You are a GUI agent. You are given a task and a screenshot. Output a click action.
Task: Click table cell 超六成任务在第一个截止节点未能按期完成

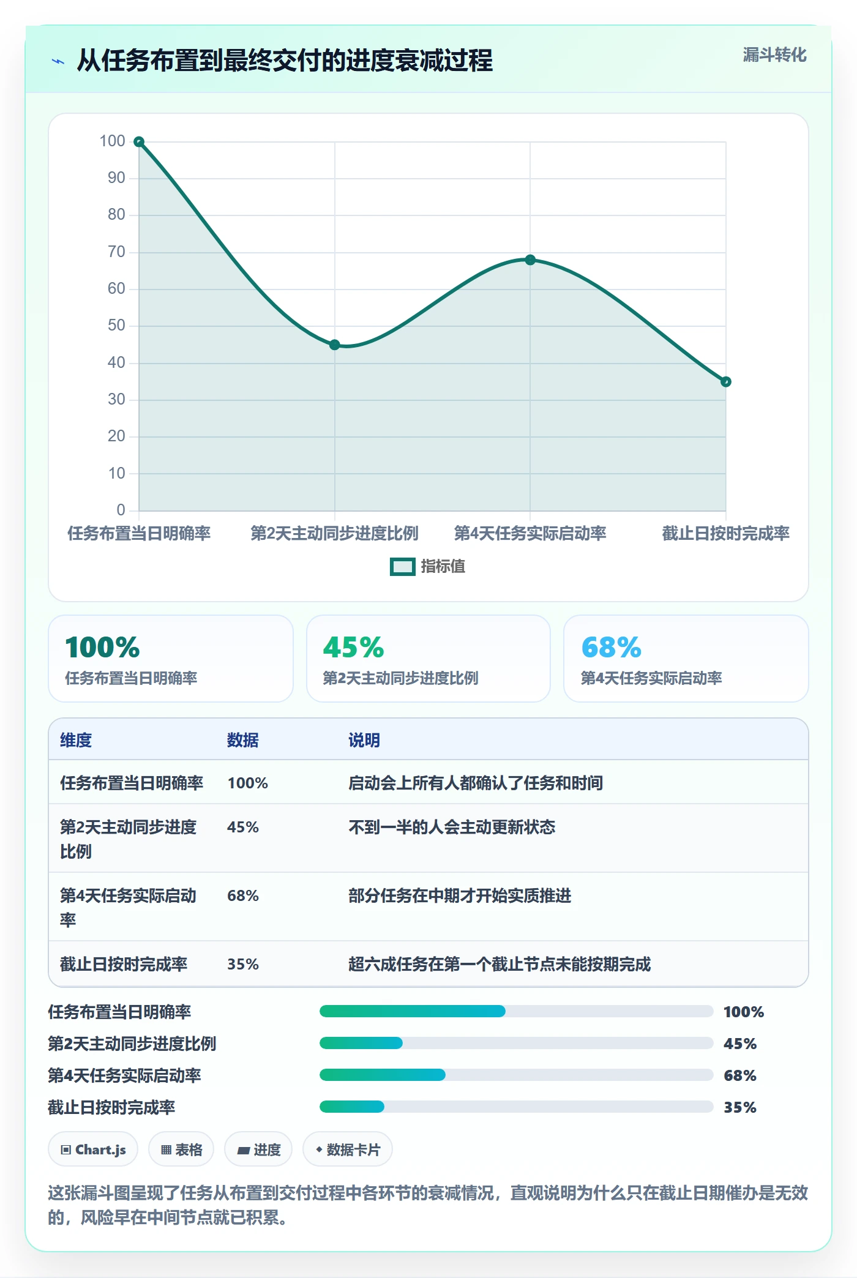point(500,964)
